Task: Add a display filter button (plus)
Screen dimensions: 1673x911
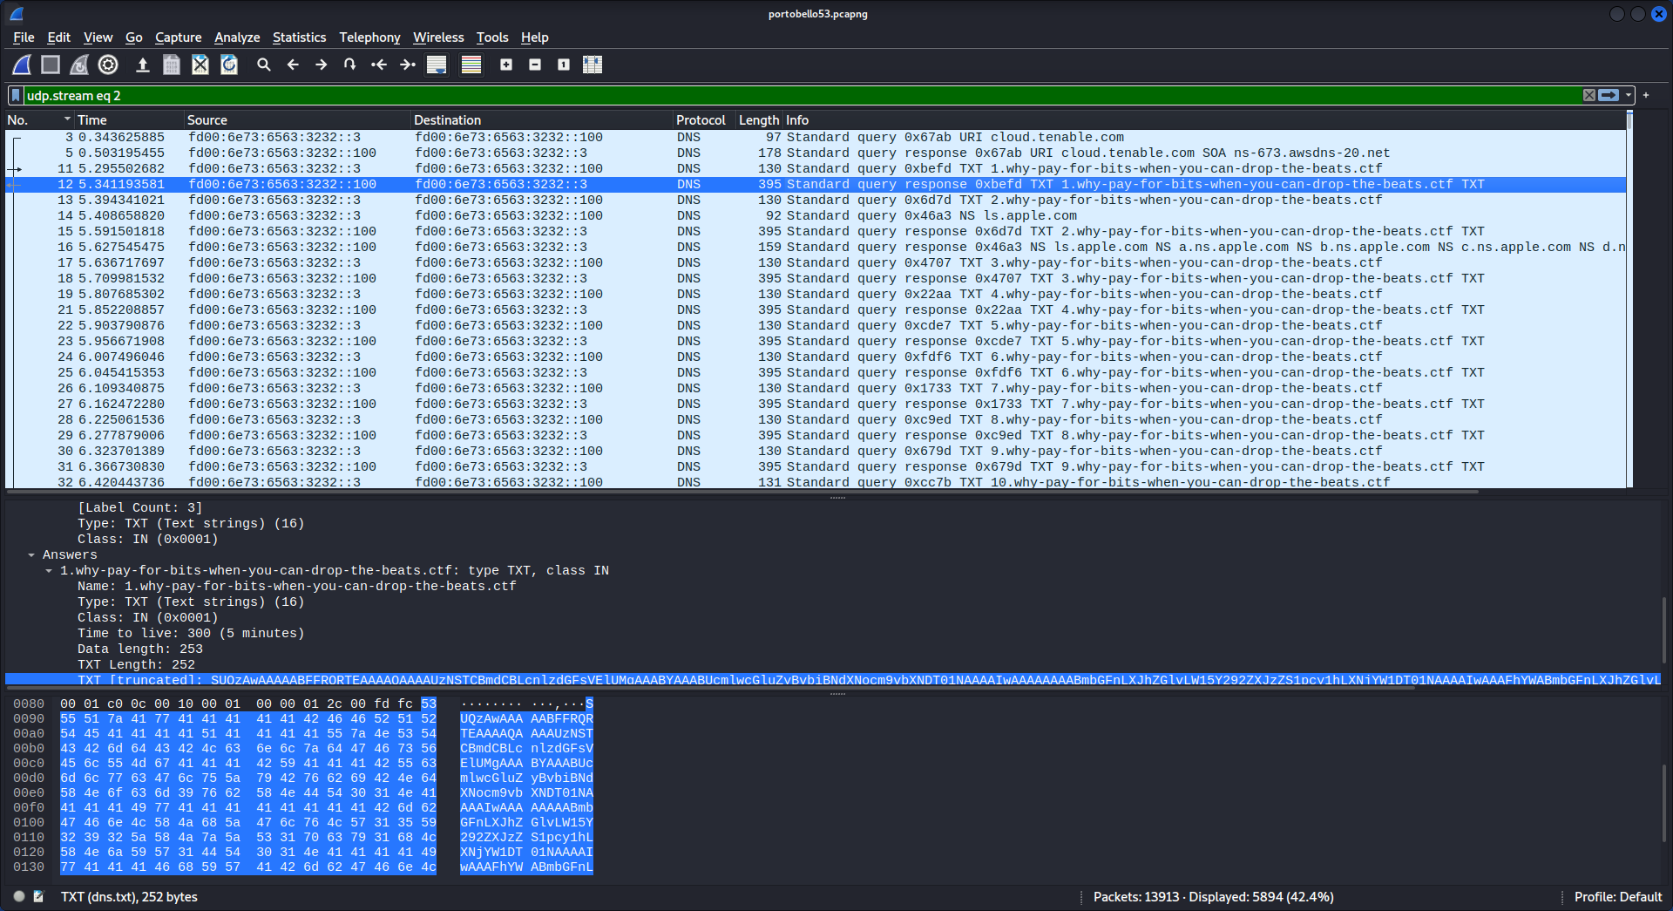Action: pos(1646,95)
